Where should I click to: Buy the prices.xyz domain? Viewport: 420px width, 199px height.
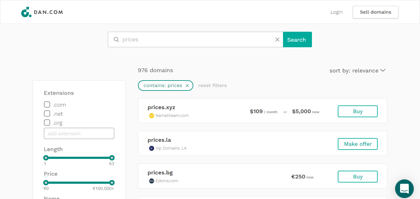pos(357,111)
